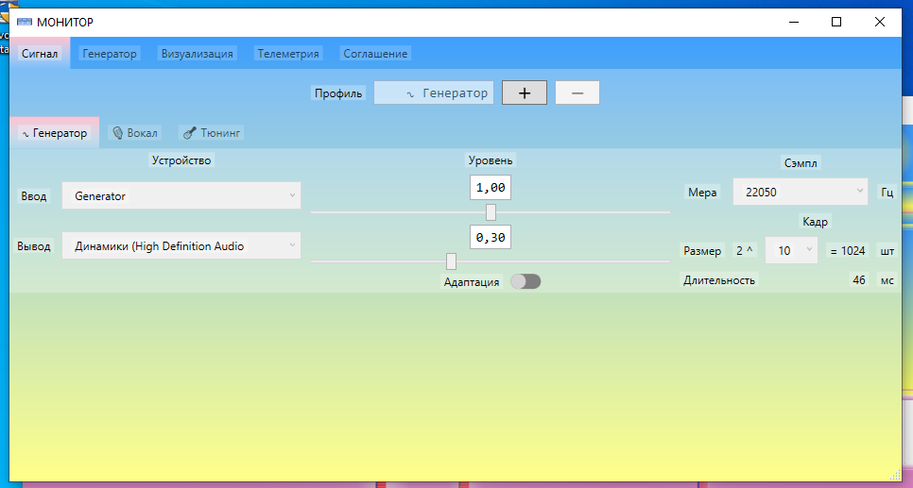
Task: Select the Тюнинг sub-tab
Action: 212,132
